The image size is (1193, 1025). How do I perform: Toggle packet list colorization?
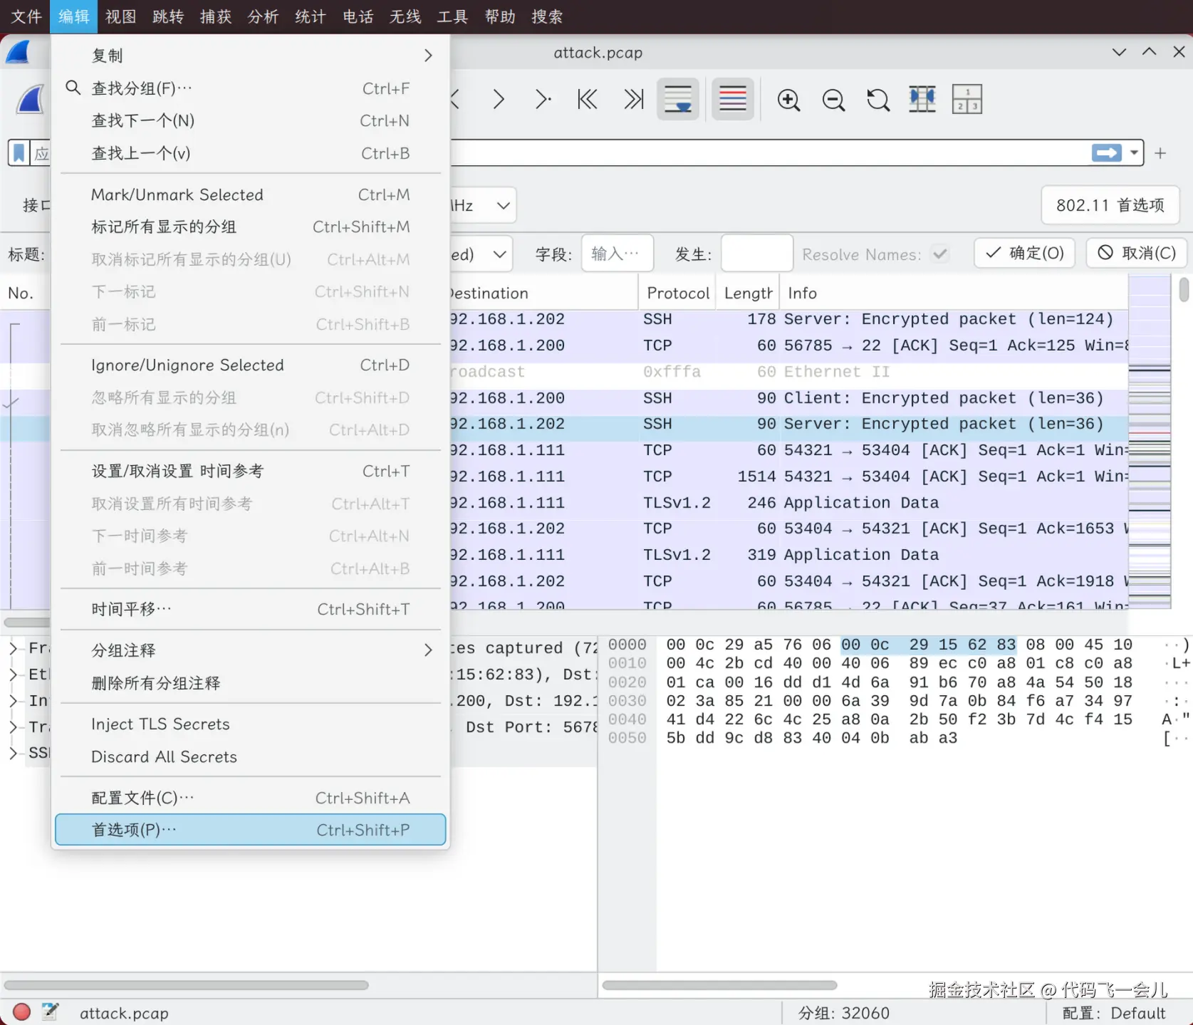pos(733,99)
